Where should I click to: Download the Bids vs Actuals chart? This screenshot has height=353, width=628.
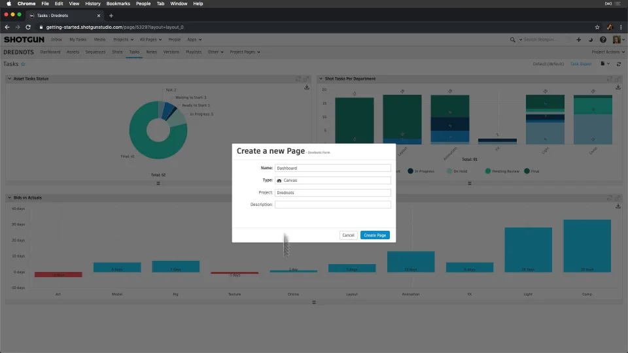618,206
